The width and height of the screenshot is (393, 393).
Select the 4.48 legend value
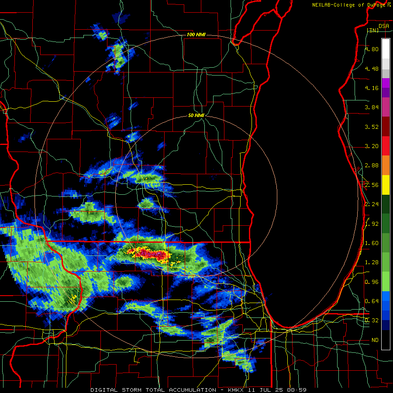click(x=372, y=69)
